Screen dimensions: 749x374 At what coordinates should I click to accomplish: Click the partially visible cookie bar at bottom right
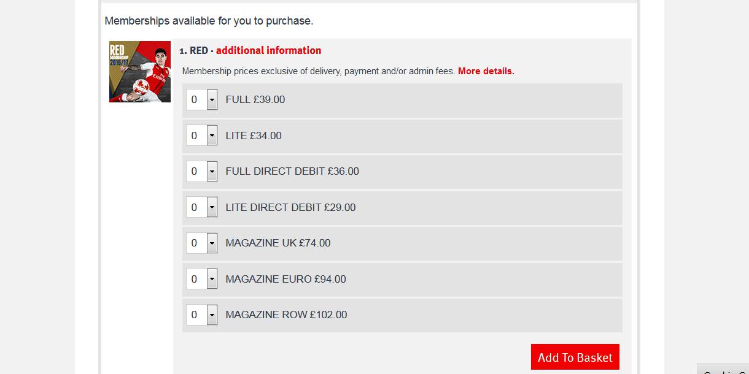click(x=723, y=368)
